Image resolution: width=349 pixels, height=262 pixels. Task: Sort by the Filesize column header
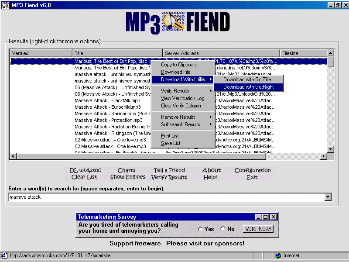pyautogui.click(x=304, y=53)
